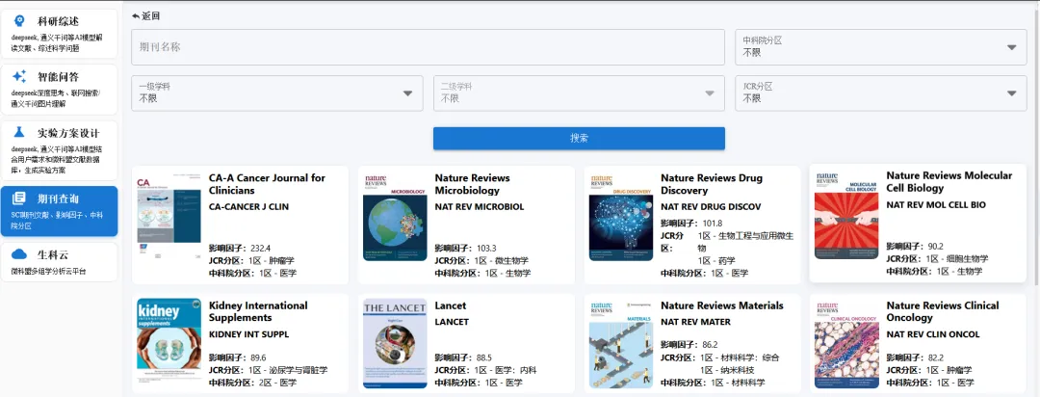Screen dimensions: 1040x397
Task: Expand the 二级学科 dropdown
Action: tap(579, 93)
